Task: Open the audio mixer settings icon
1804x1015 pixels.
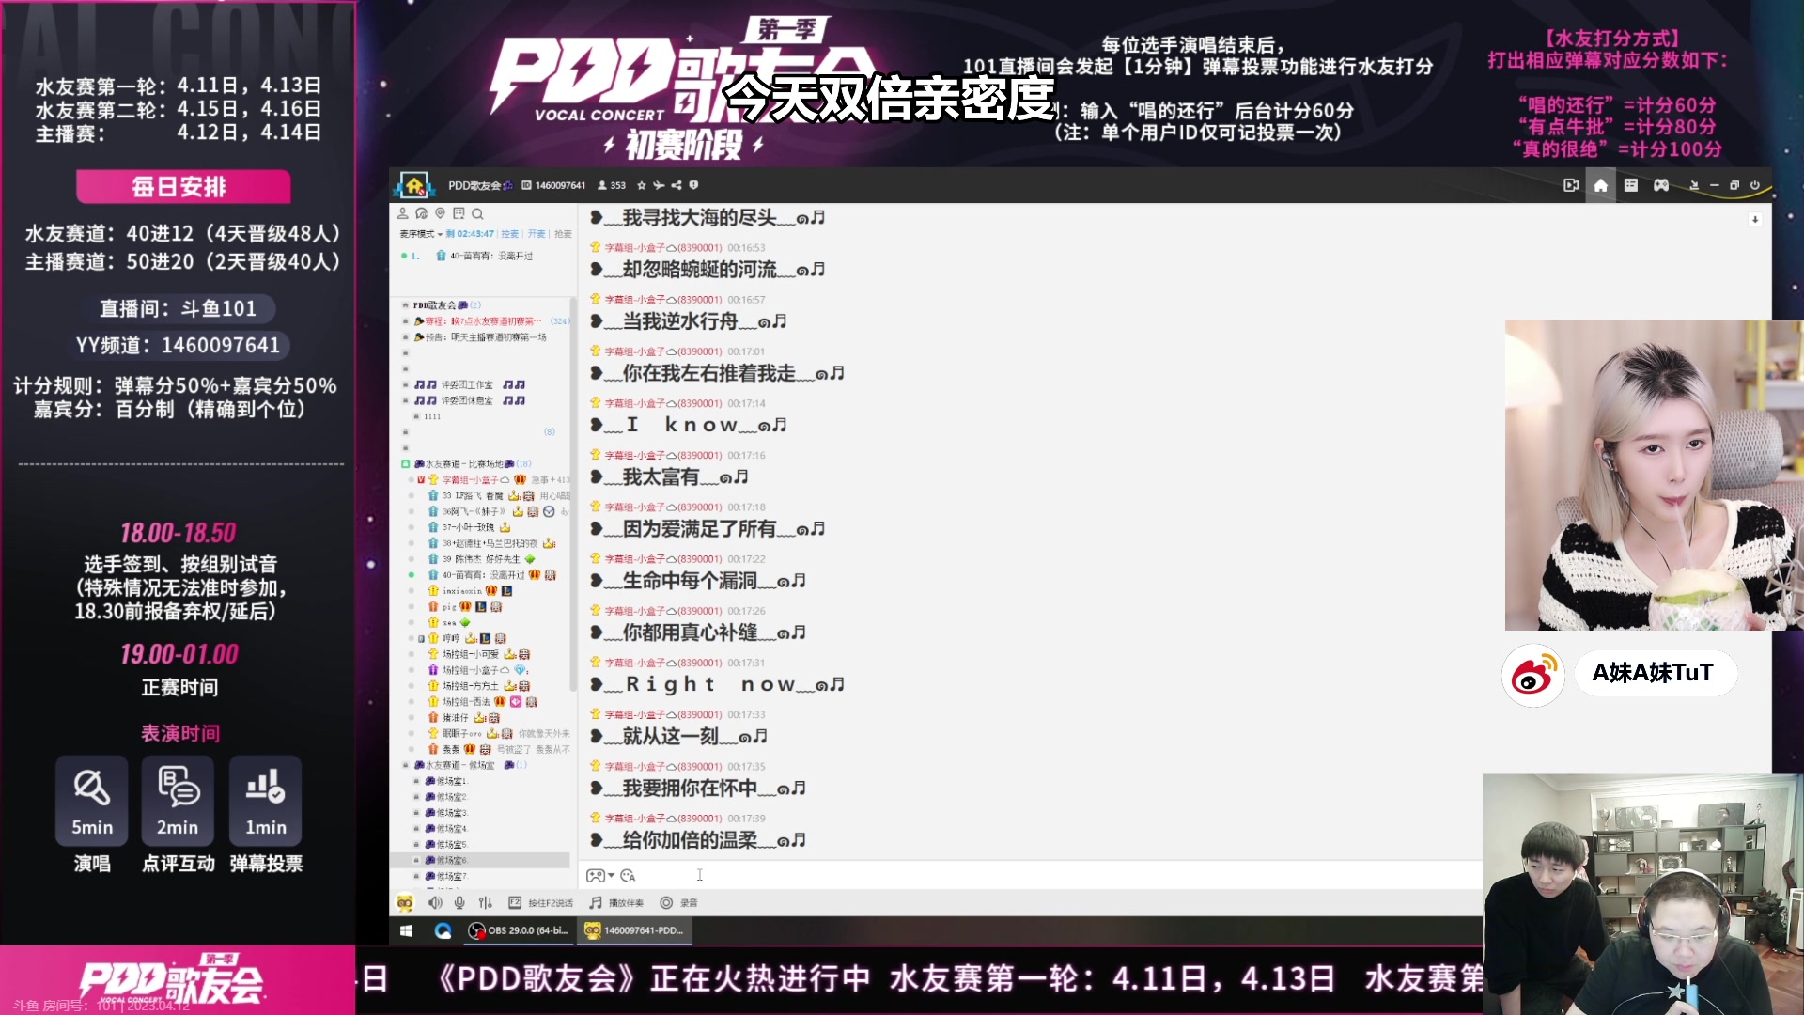Action: point(486,903)
